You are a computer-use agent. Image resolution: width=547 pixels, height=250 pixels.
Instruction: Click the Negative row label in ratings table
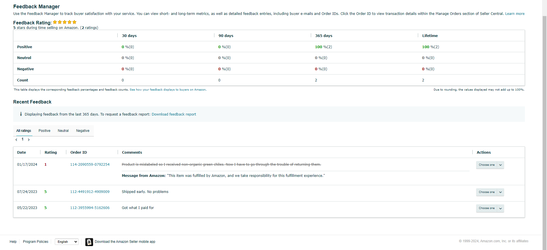[26, 69]
